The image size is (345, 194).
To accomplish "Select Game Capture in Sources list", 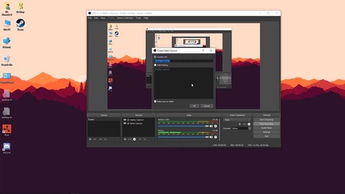I will pos(136,123).
